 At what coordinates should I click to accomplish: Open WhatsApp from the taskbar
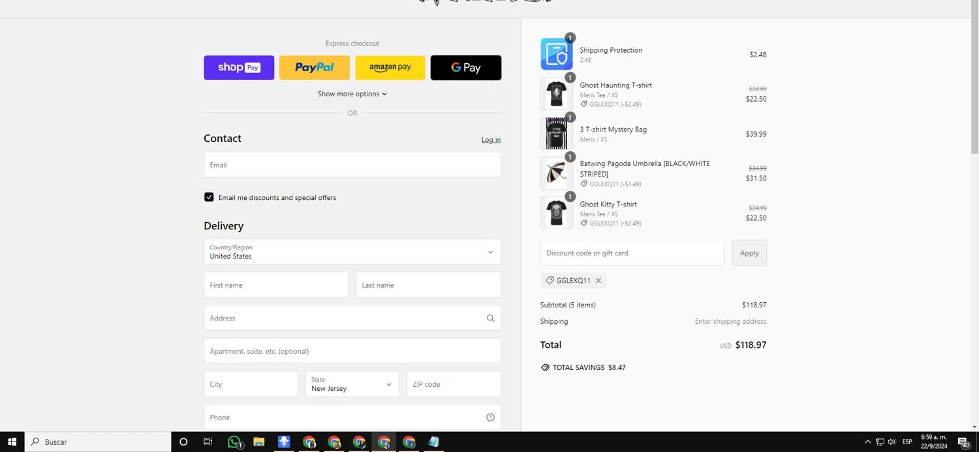pyautogui.click(x=234, y=442)
